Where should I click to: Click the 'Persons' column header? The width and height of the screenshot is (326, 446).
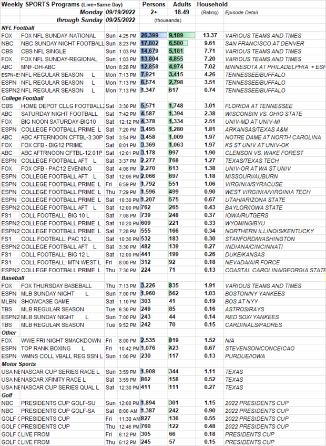pyautogui.click(x=154, y=4)
